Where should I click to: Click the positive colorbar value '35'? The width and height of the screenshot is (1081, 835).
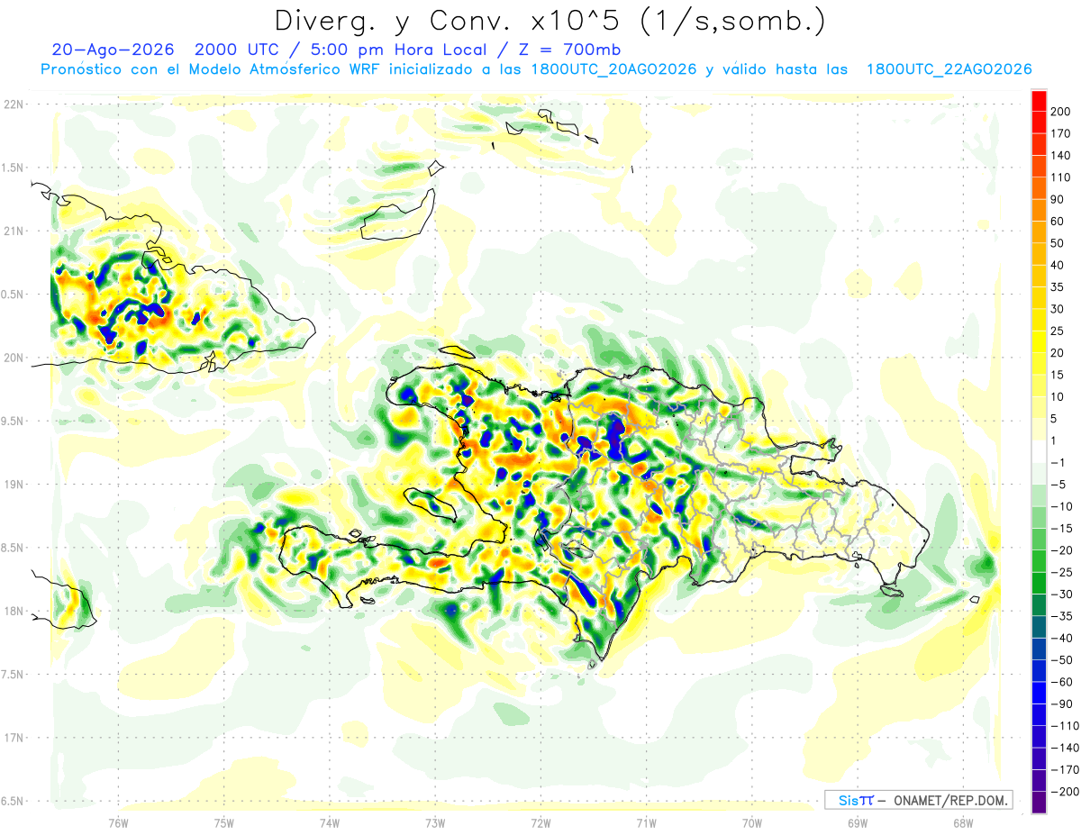point(1058,287)
